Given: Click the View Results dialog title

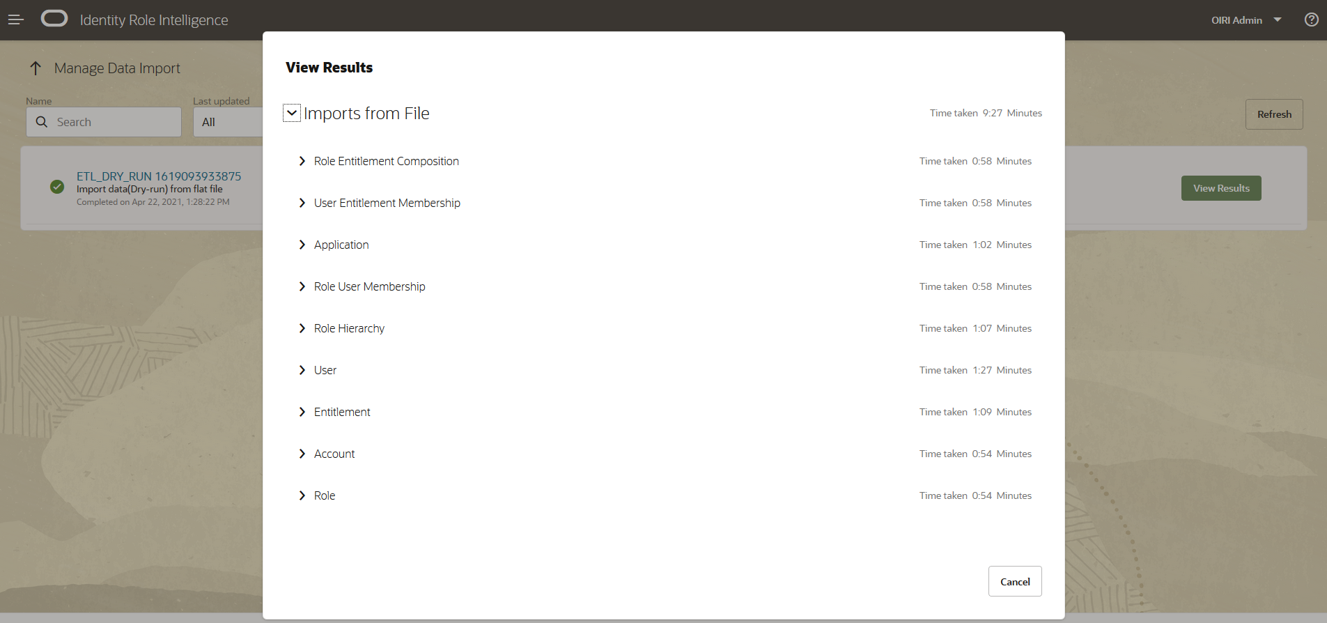Looking at the screenshot, I should click(329, 68).
